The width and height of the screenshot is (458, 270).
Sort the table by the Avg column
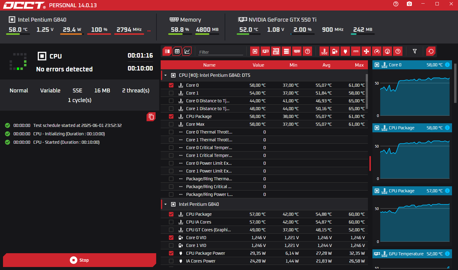[x=326, y=65]
